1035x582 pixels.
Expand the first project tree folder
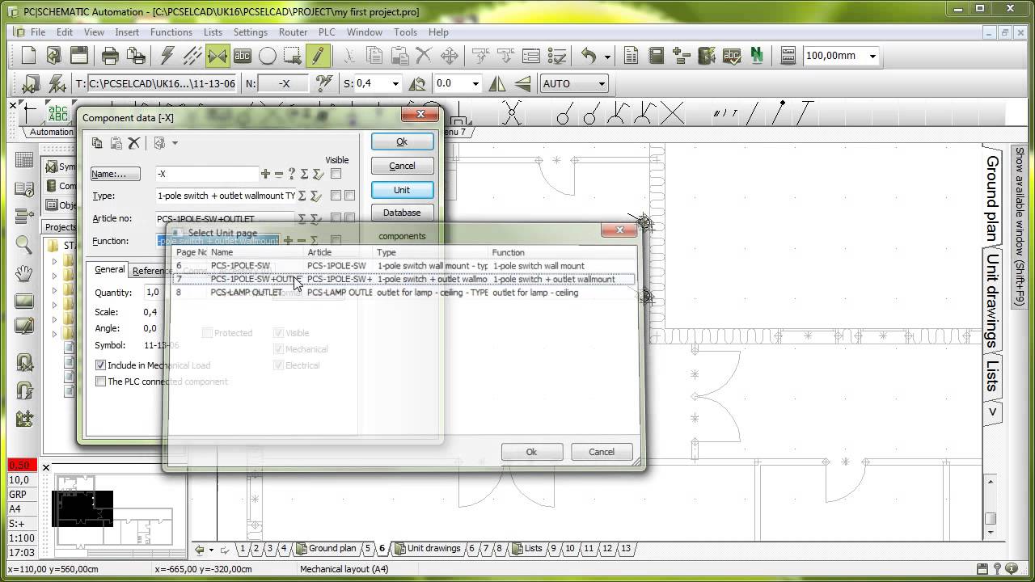[x=55, y=261]
